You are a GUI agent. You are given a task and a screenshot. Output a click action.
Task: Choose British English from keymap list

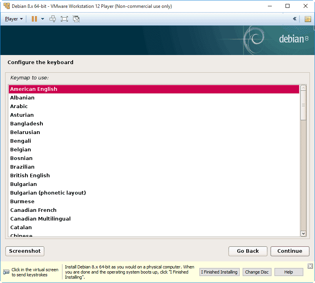pyautogui.click(x=30, y=176)
